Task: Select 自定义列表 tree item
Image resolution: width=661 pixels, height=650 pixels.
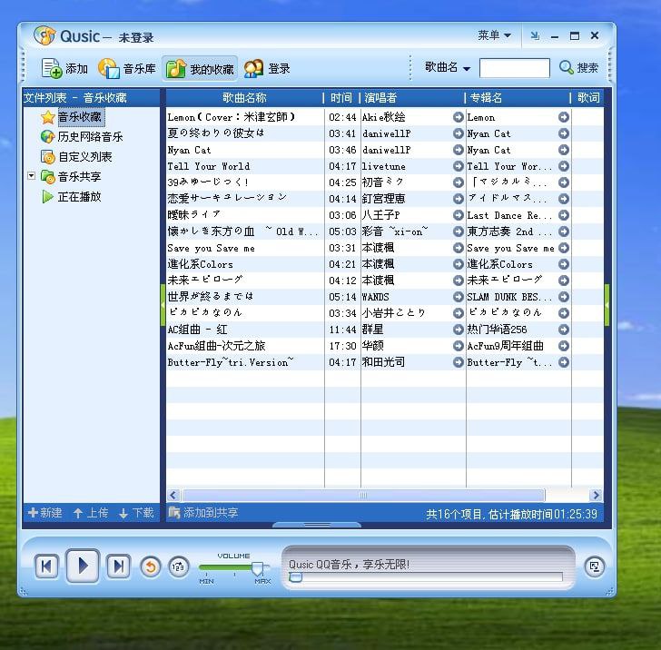Action: (x=84, y=157)
